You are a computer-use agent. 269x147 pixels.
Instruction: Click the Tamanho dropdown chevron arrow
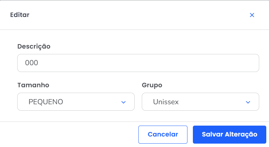tap(124, 102)
